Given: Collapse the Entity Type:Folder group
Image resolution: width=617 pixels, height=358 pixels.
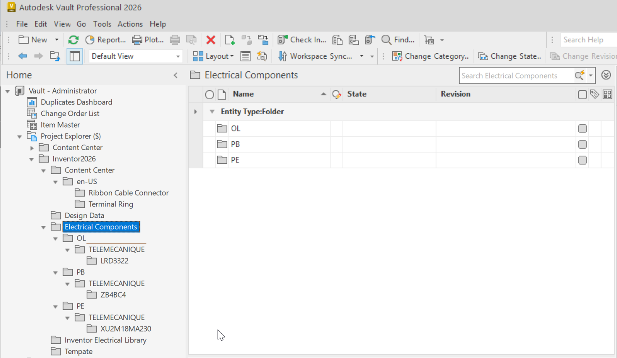Looking at the screenshot, I should tap(212, 112).
